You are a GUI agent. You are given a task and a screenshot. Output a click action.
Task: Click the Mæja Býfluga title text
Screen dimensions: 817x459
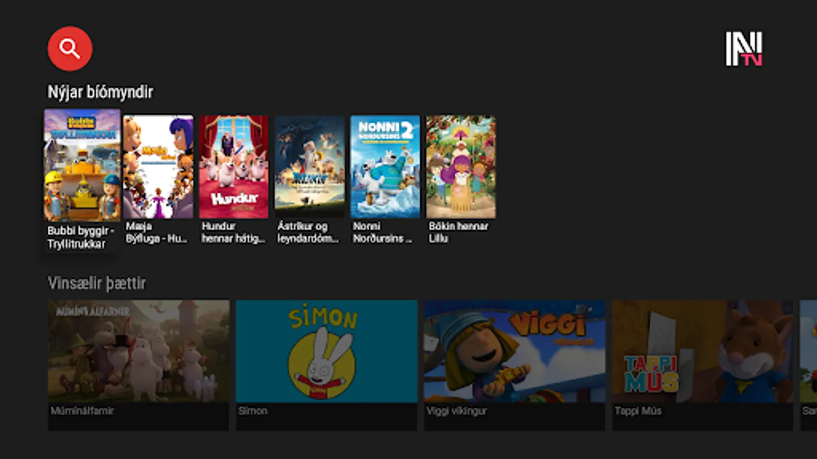(x=156, y=232)
